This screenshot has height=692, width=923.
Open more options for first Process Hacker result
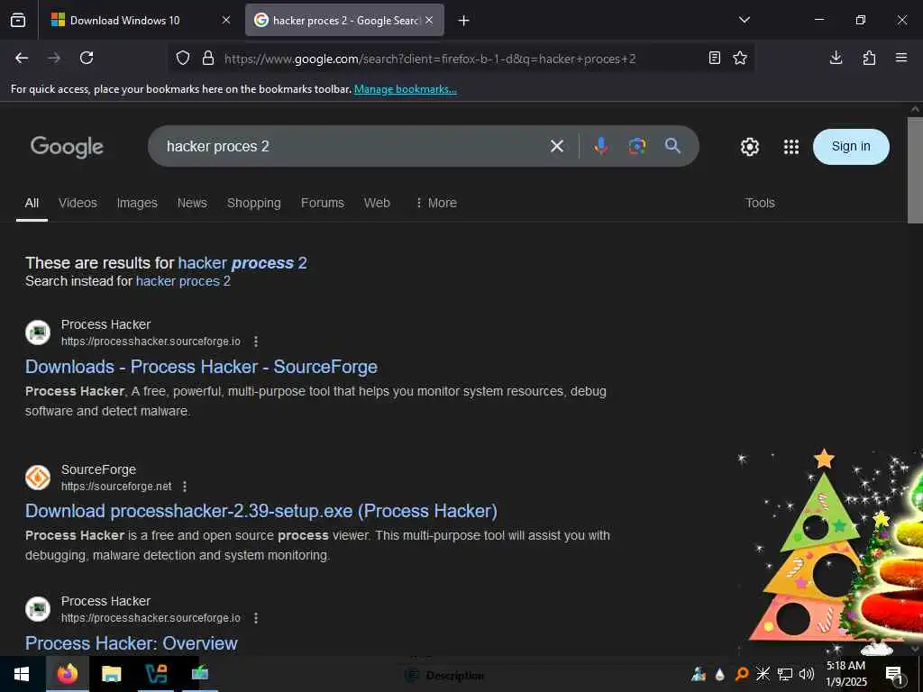click(255, 341)
